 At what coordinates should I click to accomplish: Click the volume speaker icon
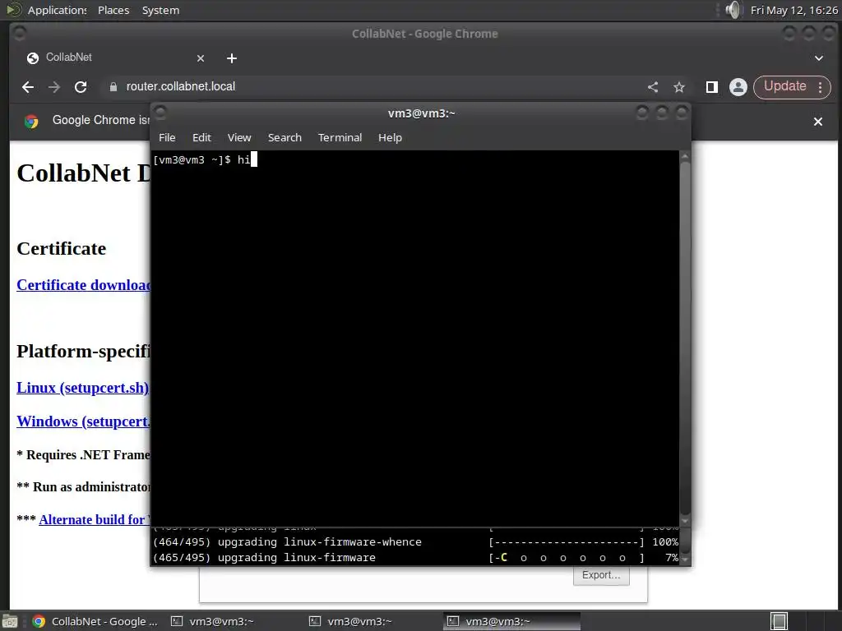(x=733, y=10)
